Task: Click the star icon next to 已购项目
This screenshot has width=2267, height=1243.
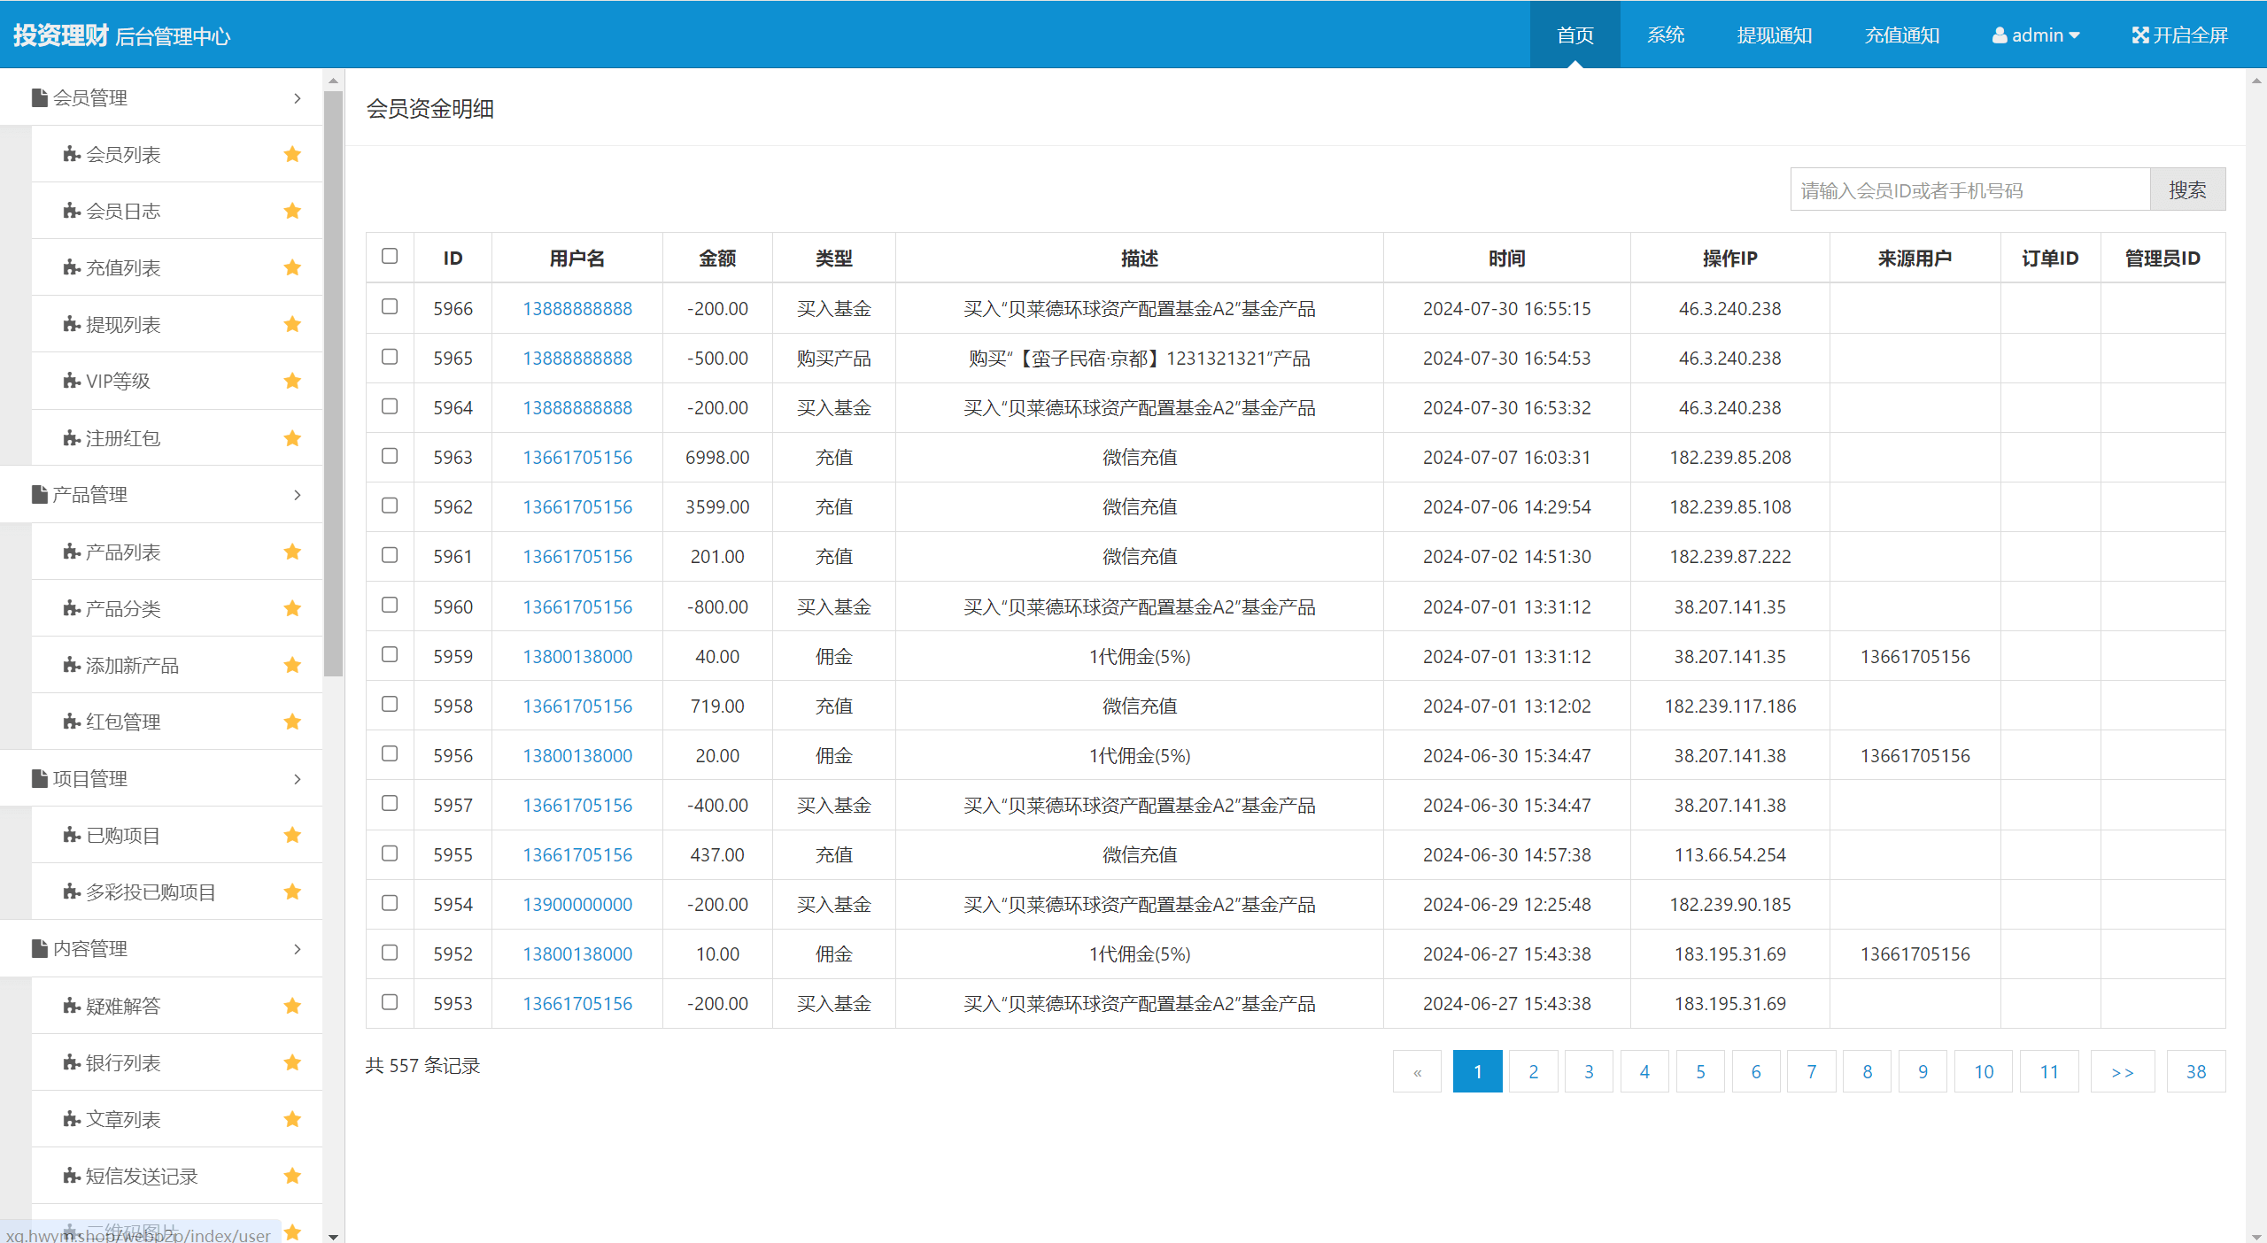Action: tap(292, 836)
